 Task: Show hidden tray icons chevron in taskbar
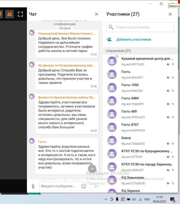106,199
